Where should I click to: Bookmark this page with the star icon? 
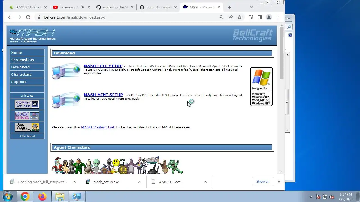pos(240,17)
